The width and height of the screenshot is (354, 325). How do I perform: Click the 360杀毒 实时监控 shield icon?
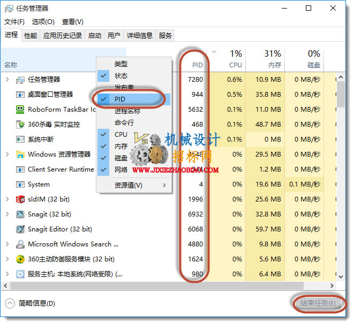(x=20, y=125)
